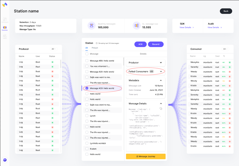
Task: Tick the checkbox next to Kraken message
Action: click(87, 149)
